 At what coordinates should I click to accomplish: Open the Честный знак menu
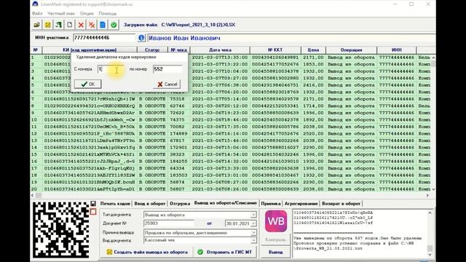[61, 13]
